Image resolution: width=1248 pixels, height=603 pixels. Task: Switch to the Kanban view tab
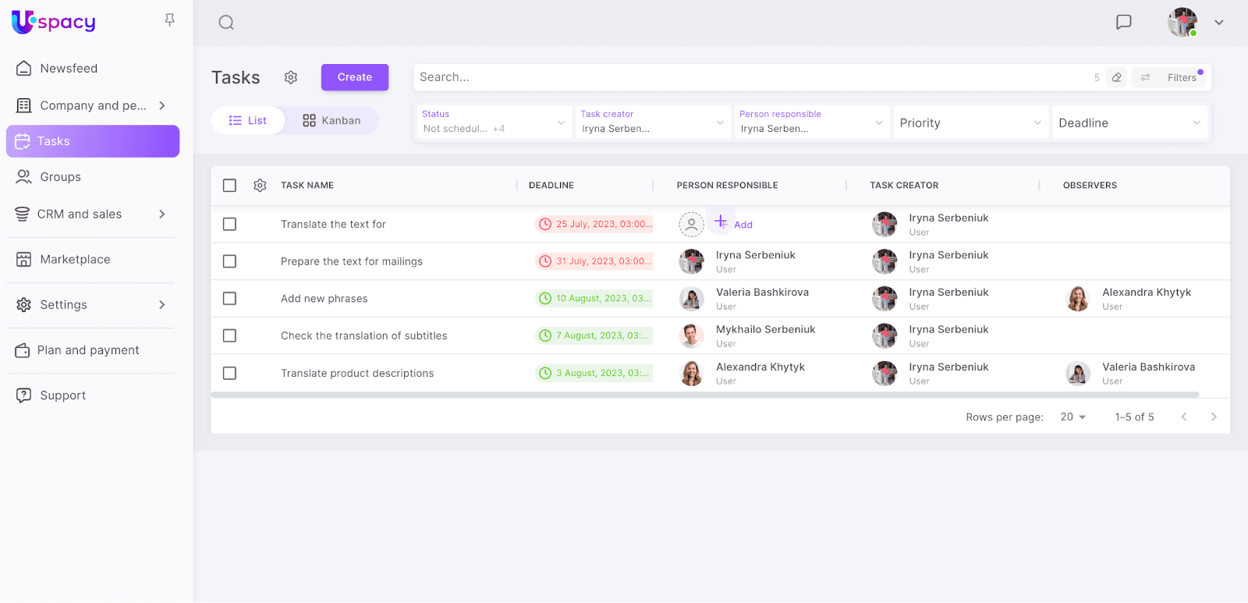click(332, 121)
